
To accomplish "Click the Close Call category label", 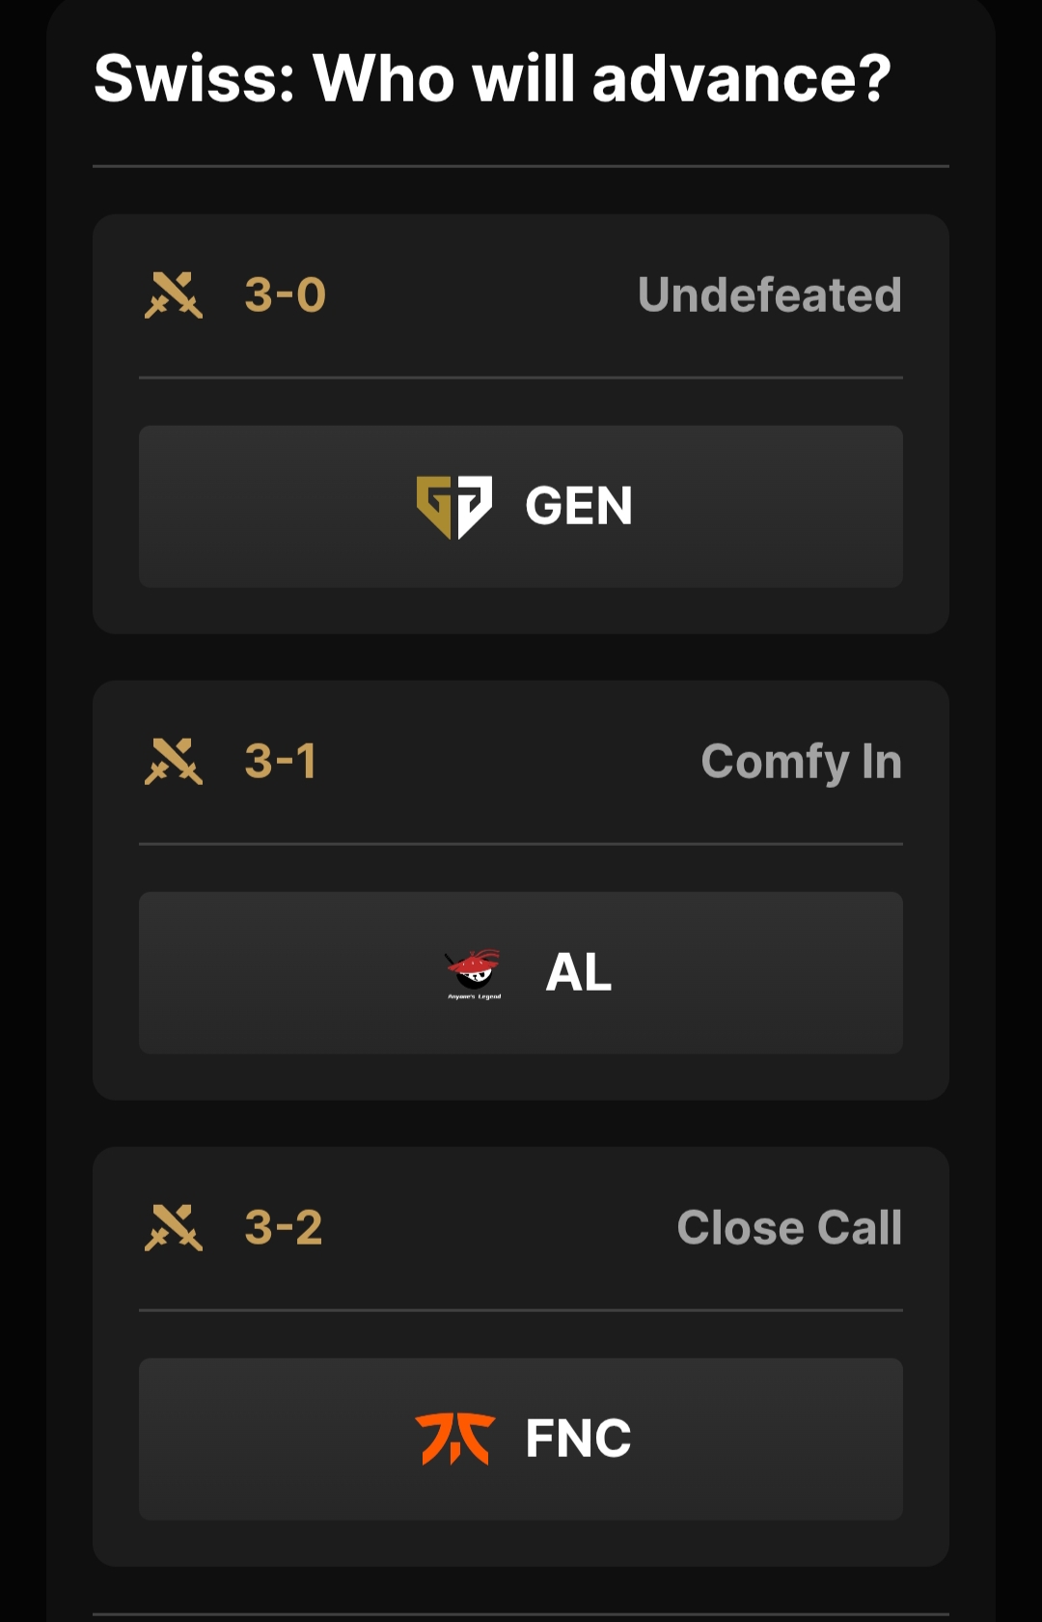I will pyautogui.click(x=789, y=1228).
